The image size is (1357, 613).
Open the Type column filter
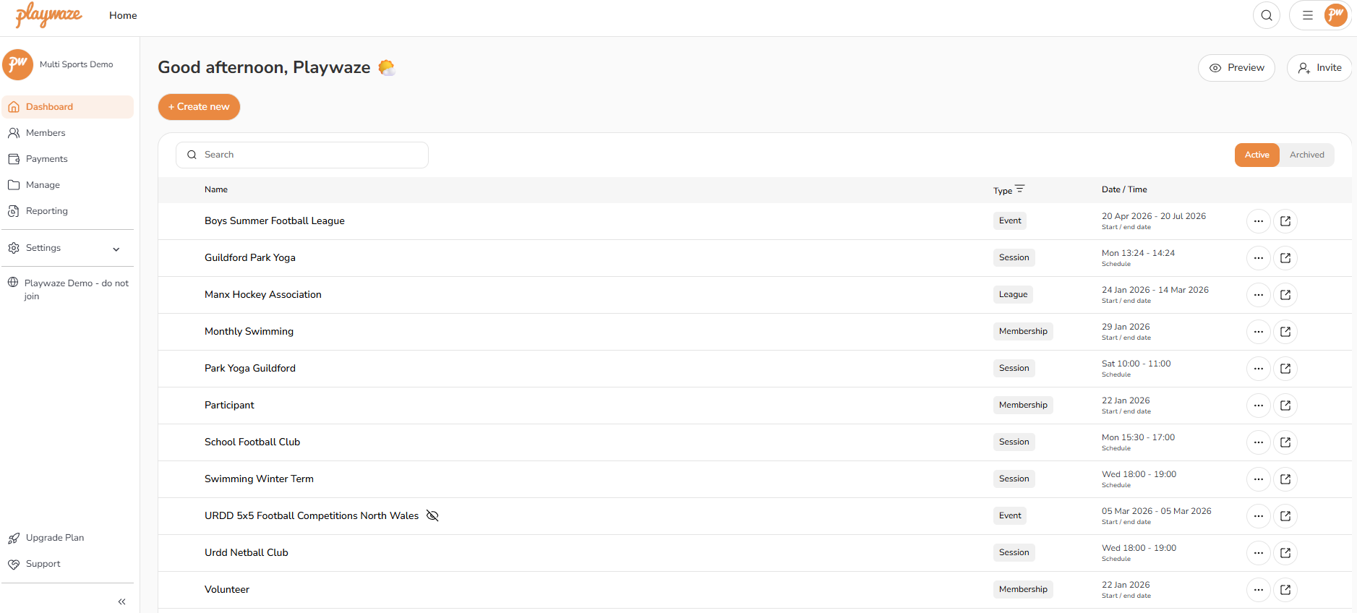coord(1019,189)
